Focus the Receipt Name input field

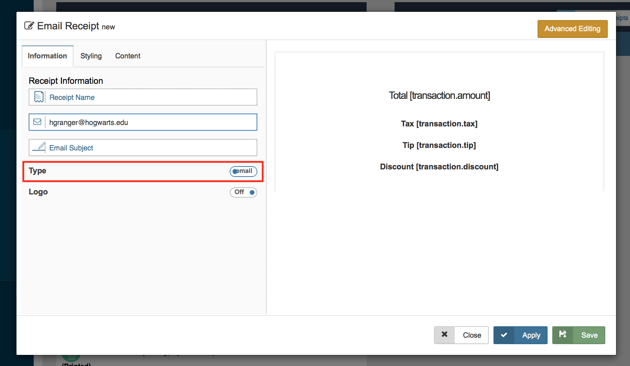(151, 97)
